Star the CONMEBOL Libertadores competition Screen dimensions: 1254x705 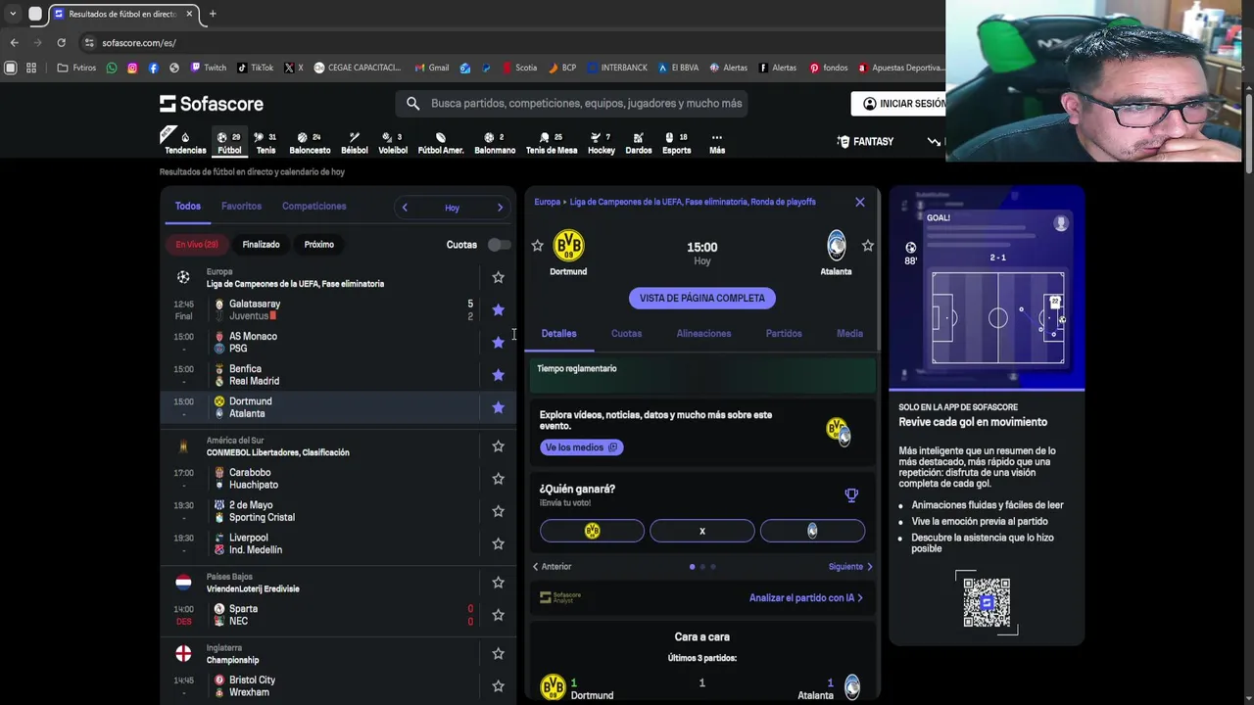[498, 446]
